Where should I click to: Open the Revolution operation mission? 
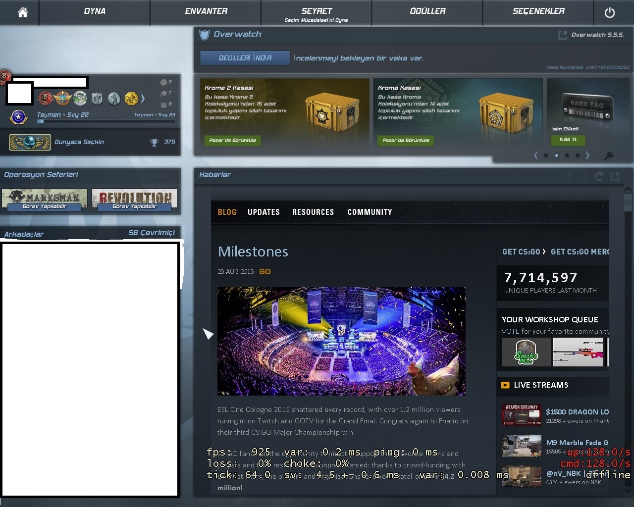point(134,200)
